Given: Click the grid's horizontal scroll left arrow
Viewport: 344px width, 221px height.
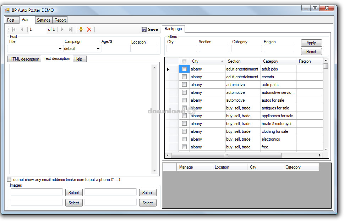Looking at the screenshot, I should pos(168,155).
